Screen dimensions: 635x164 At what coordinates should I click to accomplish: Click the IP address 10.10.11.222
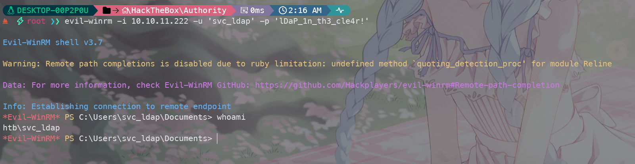tap(160, 21)
